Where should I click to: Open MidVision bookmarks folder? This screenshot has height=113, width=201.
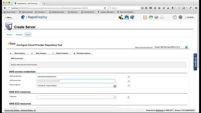(x=73, y=12)
